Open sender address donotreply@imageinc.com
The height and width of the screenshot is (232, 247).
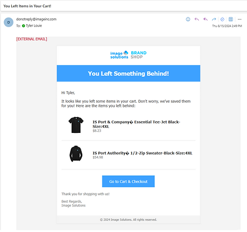(x=37, y=19)
